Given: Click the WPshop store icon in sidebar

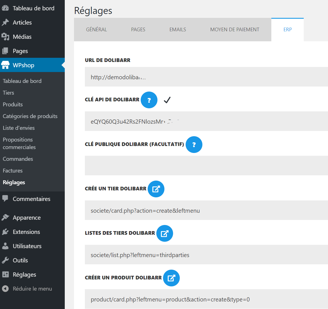Looking at the screenshot, I should (x=5, y=65).
